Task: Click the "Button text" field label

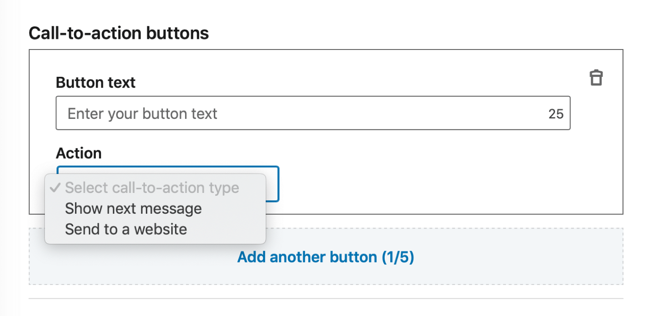Action: pyautogui.click(x=95, y=83)
